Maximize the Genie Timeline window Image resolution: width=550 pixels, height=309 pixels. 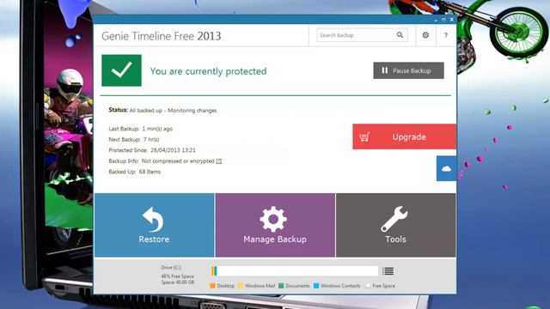tap(443, 20)
